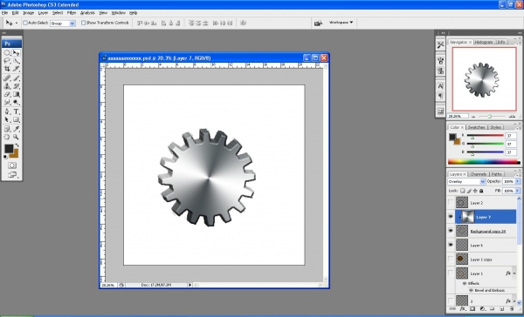This screenshot has width=524, height=317.
Task: Select the Lasso tool
Action: [7, 61]
